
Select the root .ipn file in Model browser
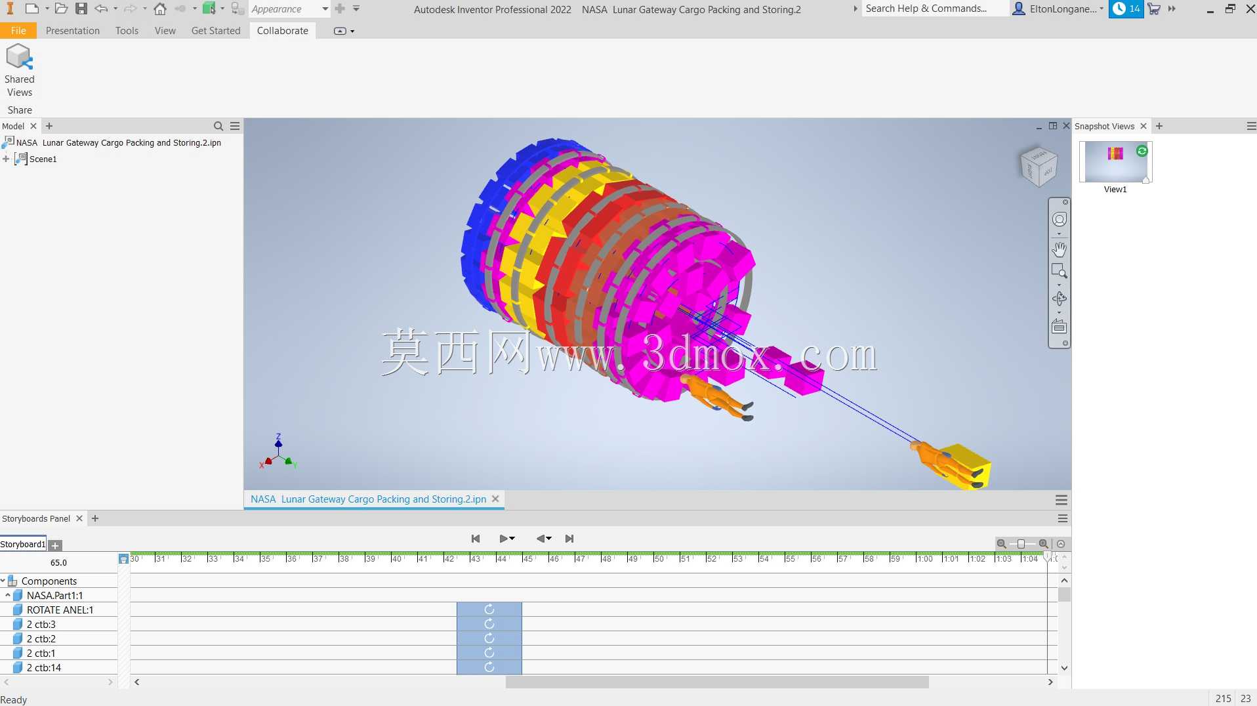(x=112, y=142)
